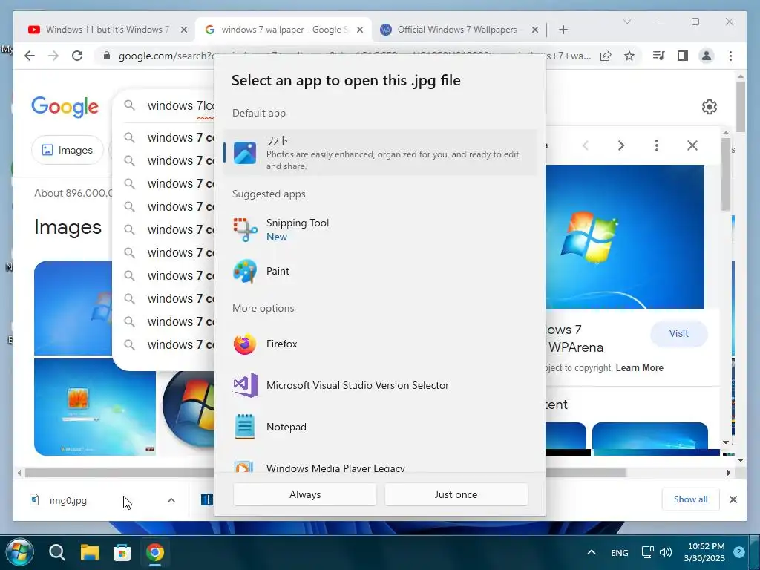
Task: Click the Always button
Action: (305, 494)
